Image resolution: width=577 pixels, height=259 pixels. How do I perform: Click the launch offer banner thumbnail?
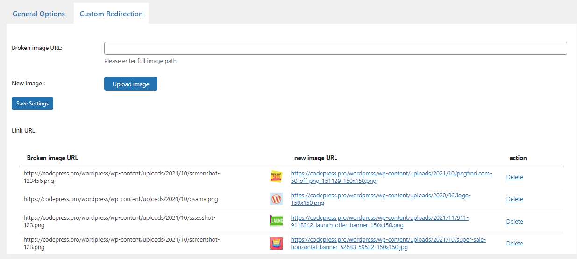coord(276,221)
